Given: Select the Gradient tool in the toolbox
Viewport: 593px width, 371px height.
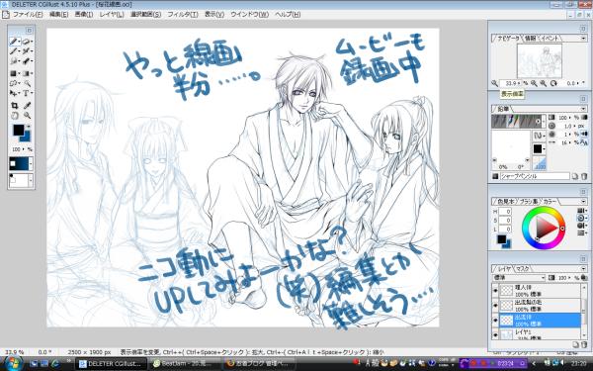Looking at the screenshot, I should pos(26,73).
